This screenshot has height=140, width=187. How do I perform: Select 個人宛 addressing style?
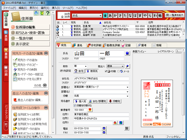tap(80, 101)
